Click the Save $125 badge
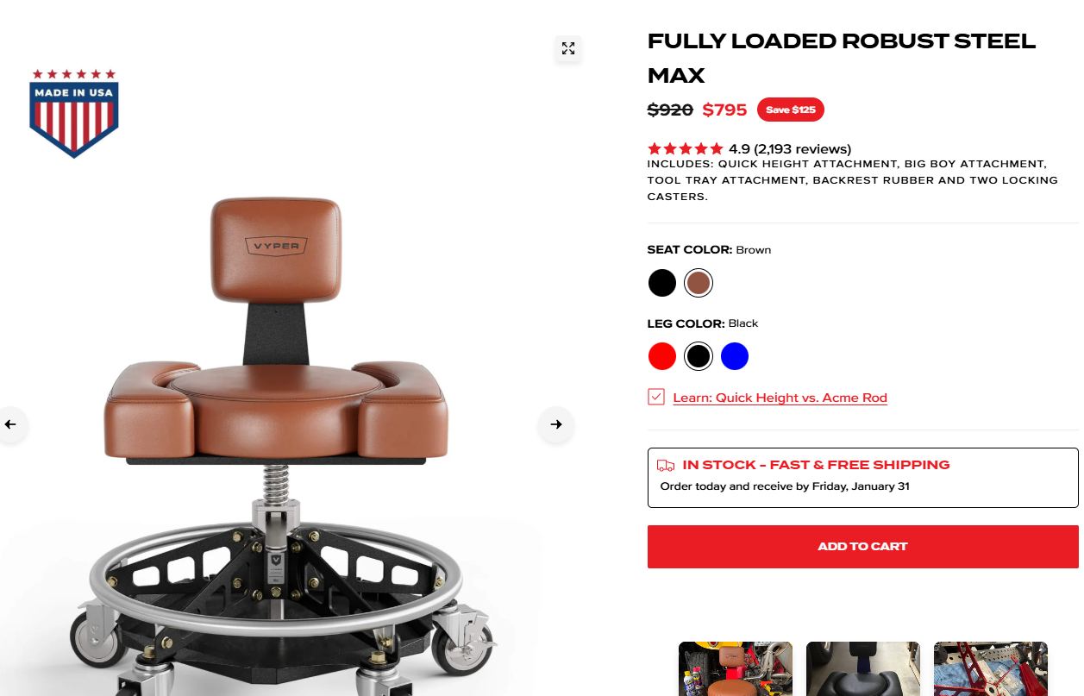 click(791, 110)
